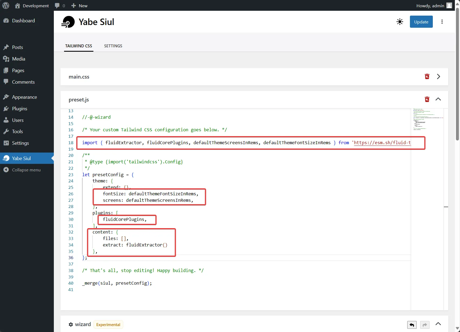This screenshot has width=460, height=332.
Task: Click the Experimental badge
Action: point(108,325)
